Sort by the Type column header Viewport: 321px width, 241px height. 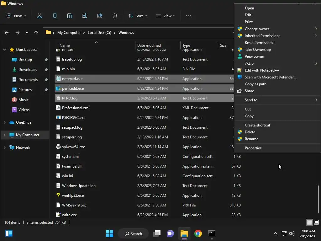199,45
